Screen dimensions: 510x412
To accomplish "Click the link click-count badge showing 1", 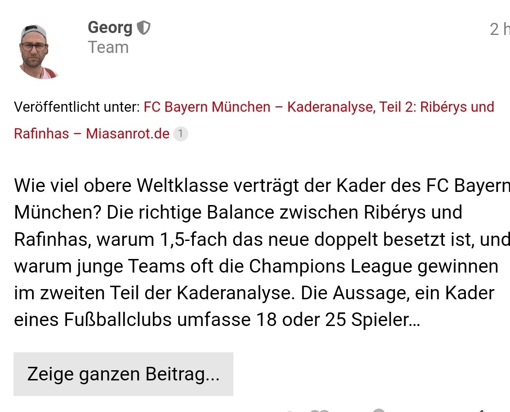I will click(180, 134).
